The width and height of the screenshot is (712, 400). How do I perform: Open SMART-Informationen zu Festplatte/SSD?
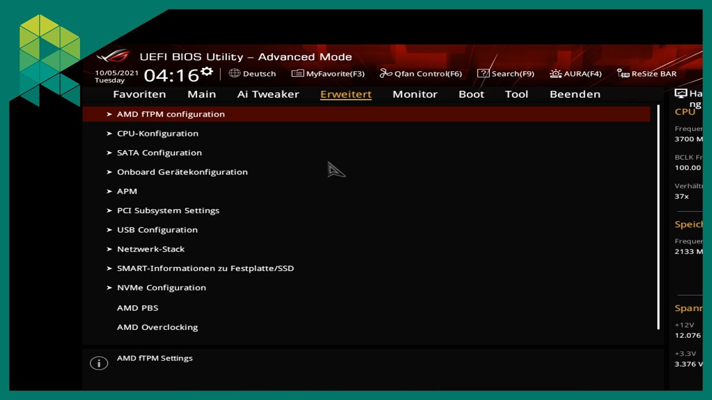click(x=205, y=268)
